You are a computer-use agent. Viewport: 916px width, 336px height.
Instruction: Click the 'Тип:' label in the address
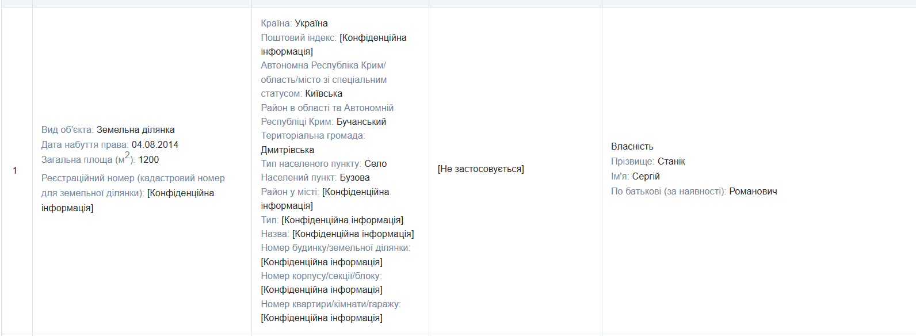click(270, 220)
